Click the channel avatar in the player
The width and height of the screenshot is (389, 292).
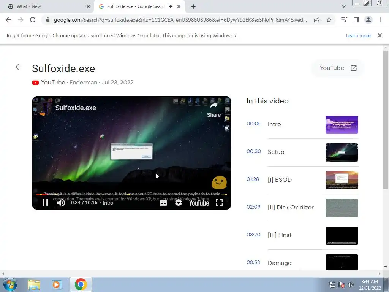point(44,108)
